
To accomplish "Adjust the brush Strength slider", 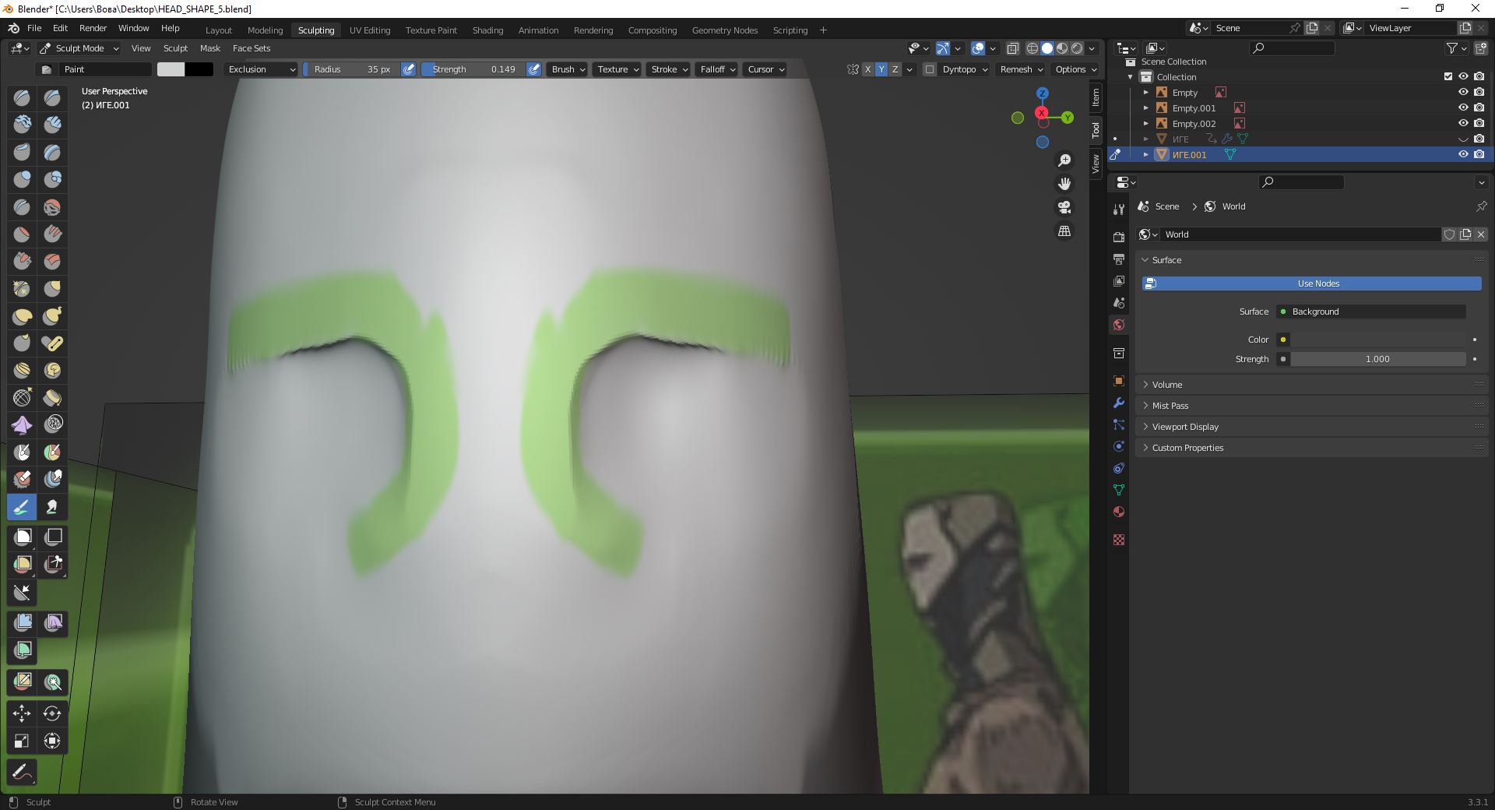I will tap(473, 69).
